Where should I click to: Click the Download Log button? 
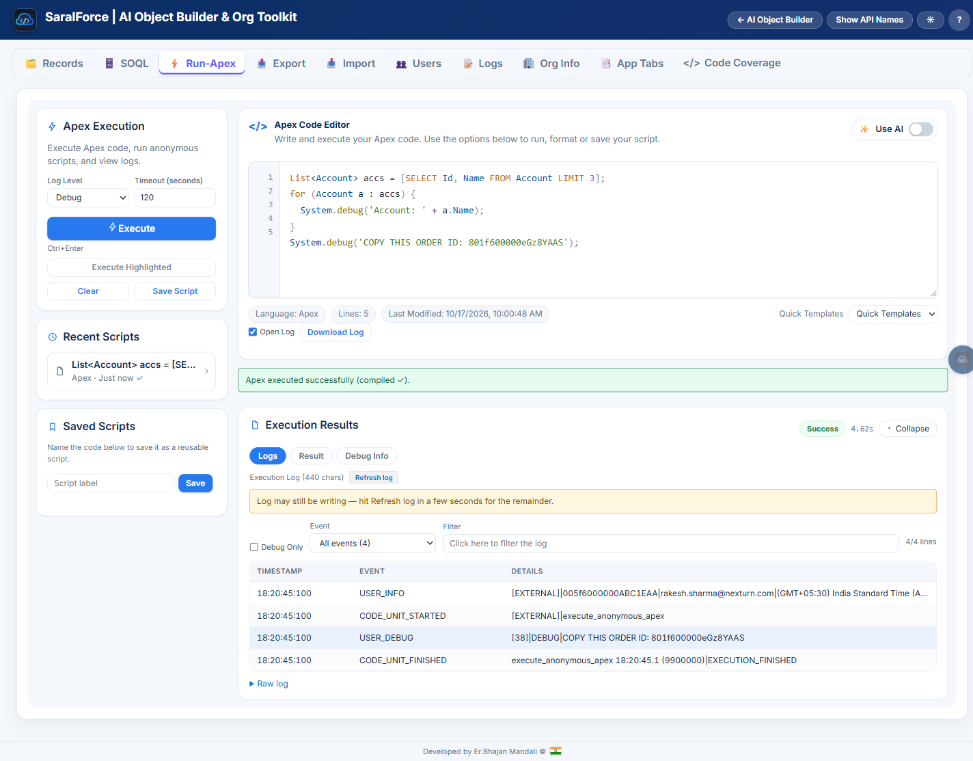point(335,332)
